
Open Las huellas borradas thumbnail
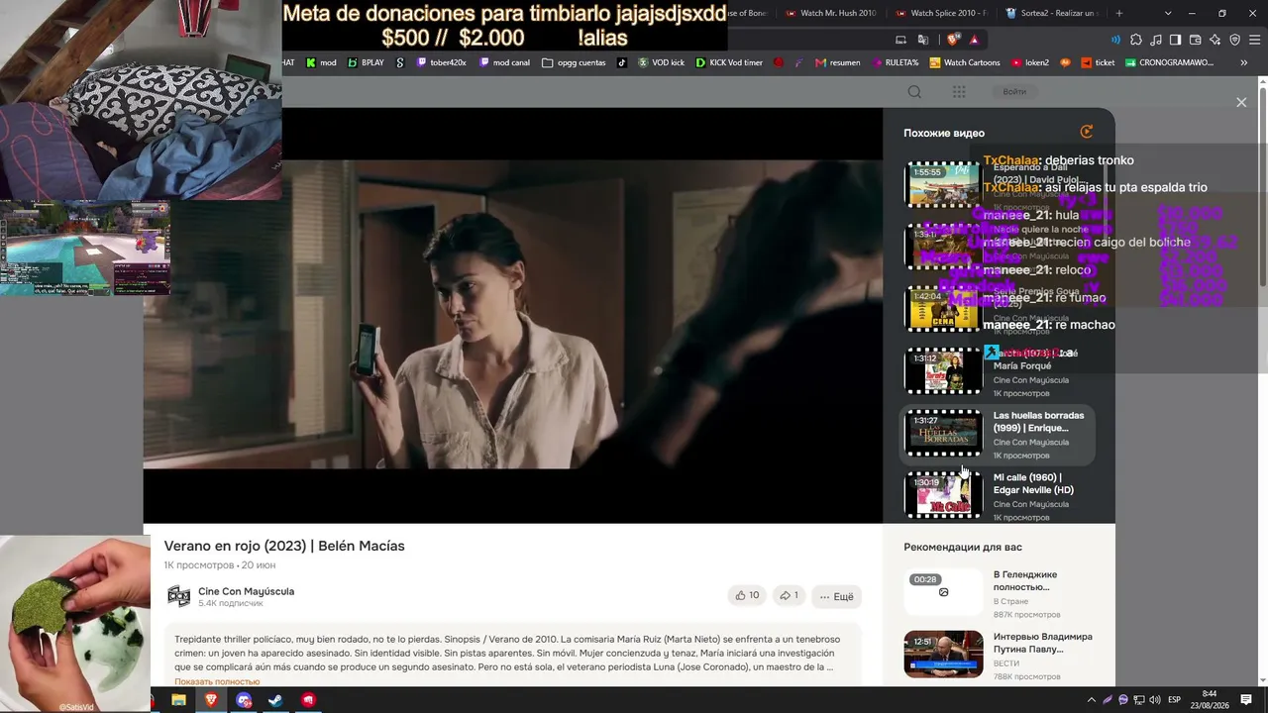pyautogui.click(x=943, y=433)
